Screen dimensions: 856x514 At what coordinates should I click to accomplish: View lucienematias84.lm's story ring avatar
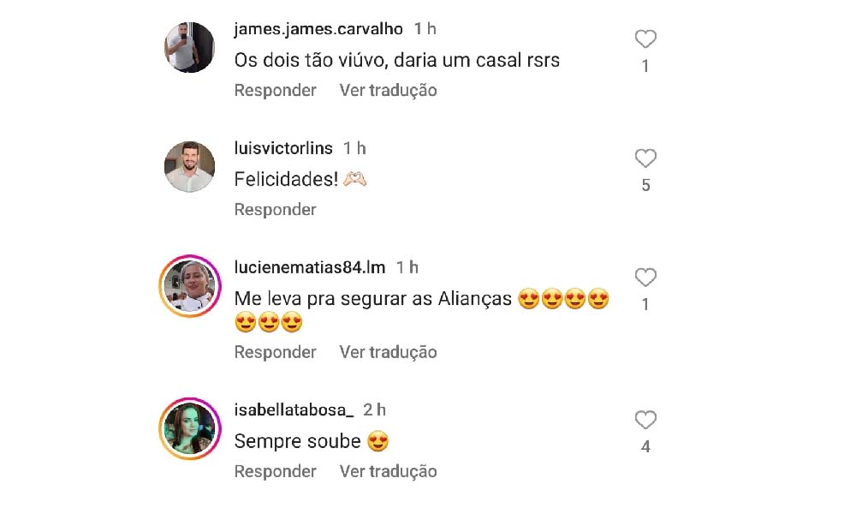pos(189,285)
